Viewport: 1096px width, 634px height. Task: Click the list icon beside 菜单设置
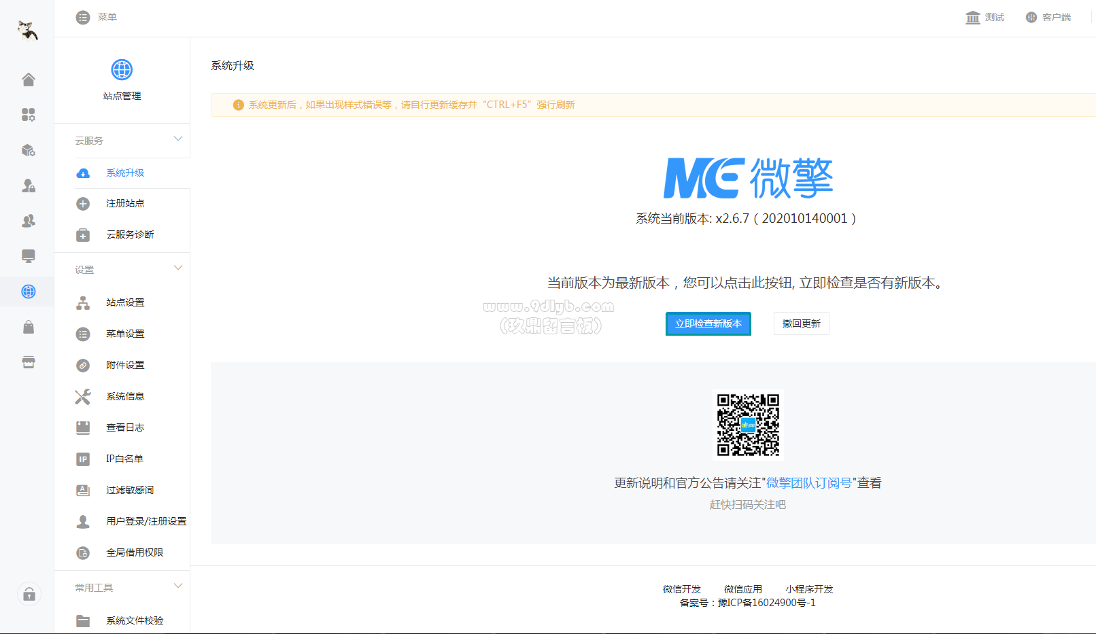[x=83, y=334]
